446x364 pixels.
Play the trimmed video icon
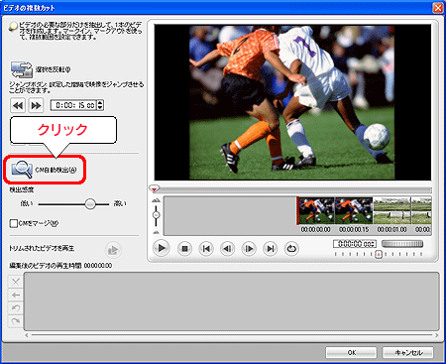pyautogui.click(x=113, y=250)
